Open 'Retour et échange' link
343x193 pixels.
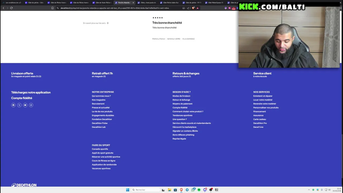pos(181,100)
